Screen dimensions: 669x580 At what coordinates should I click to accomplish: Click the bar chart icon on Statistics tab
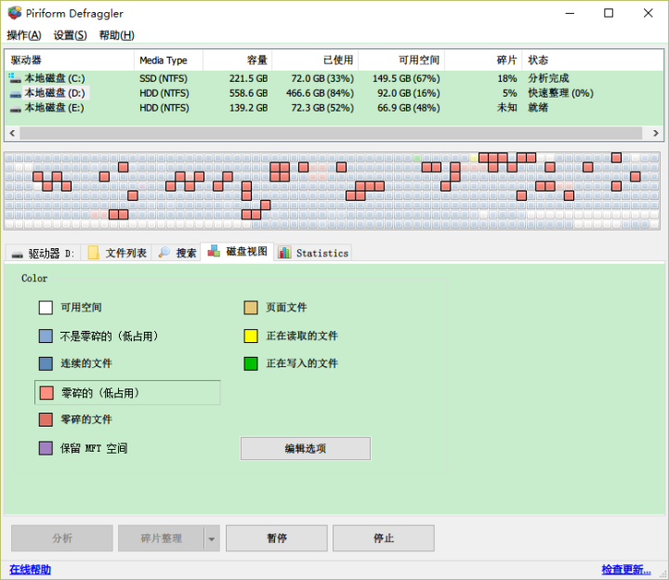(x=284, y=253)
